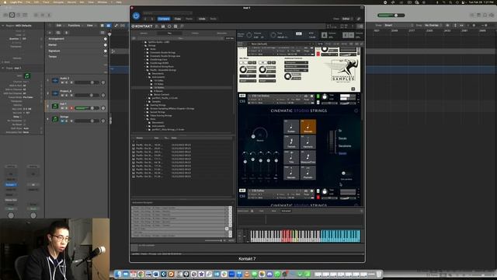Click the Kontakt 7 slot in channel strip
The height and width of the screenshot is (280, 497).
click(x=11, y=184)
